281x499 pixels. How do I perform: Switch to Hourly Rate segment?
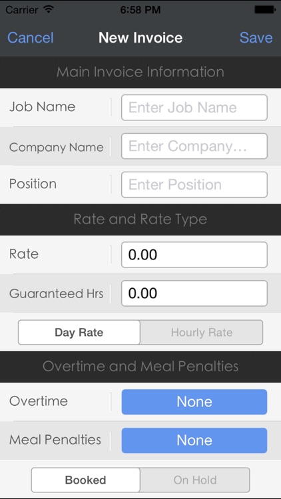click(x=202, y=332)
